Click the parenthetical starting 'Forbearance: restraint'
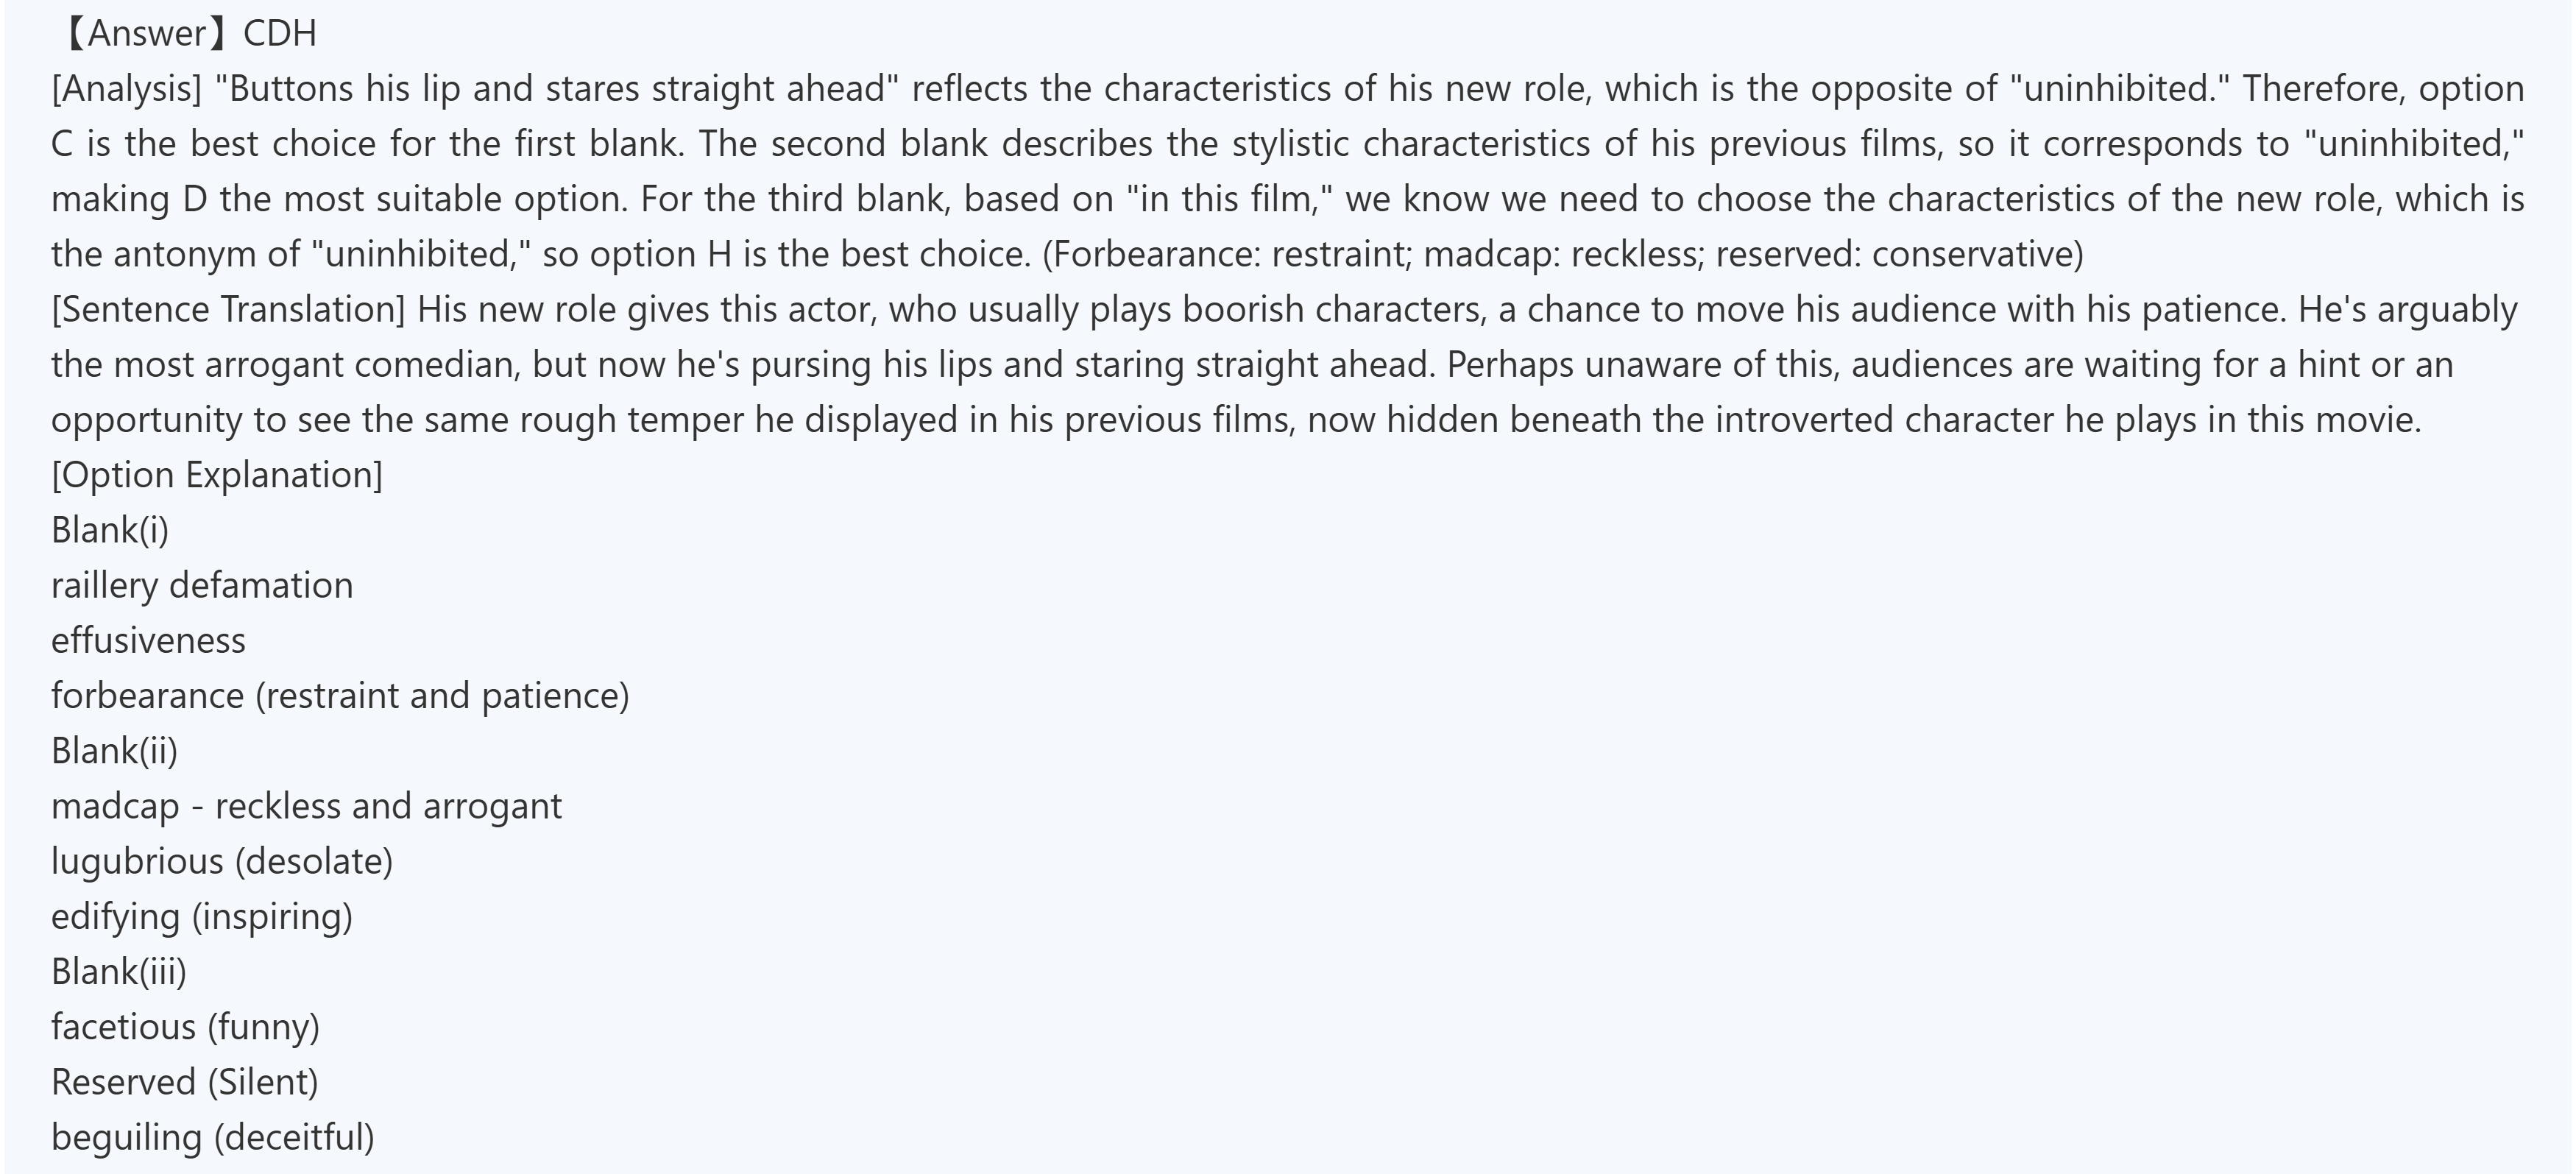 click(x=1562, y=255)
